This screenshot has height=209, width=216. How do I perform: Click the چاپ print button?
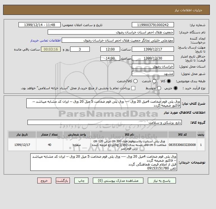tap(81, 181)
